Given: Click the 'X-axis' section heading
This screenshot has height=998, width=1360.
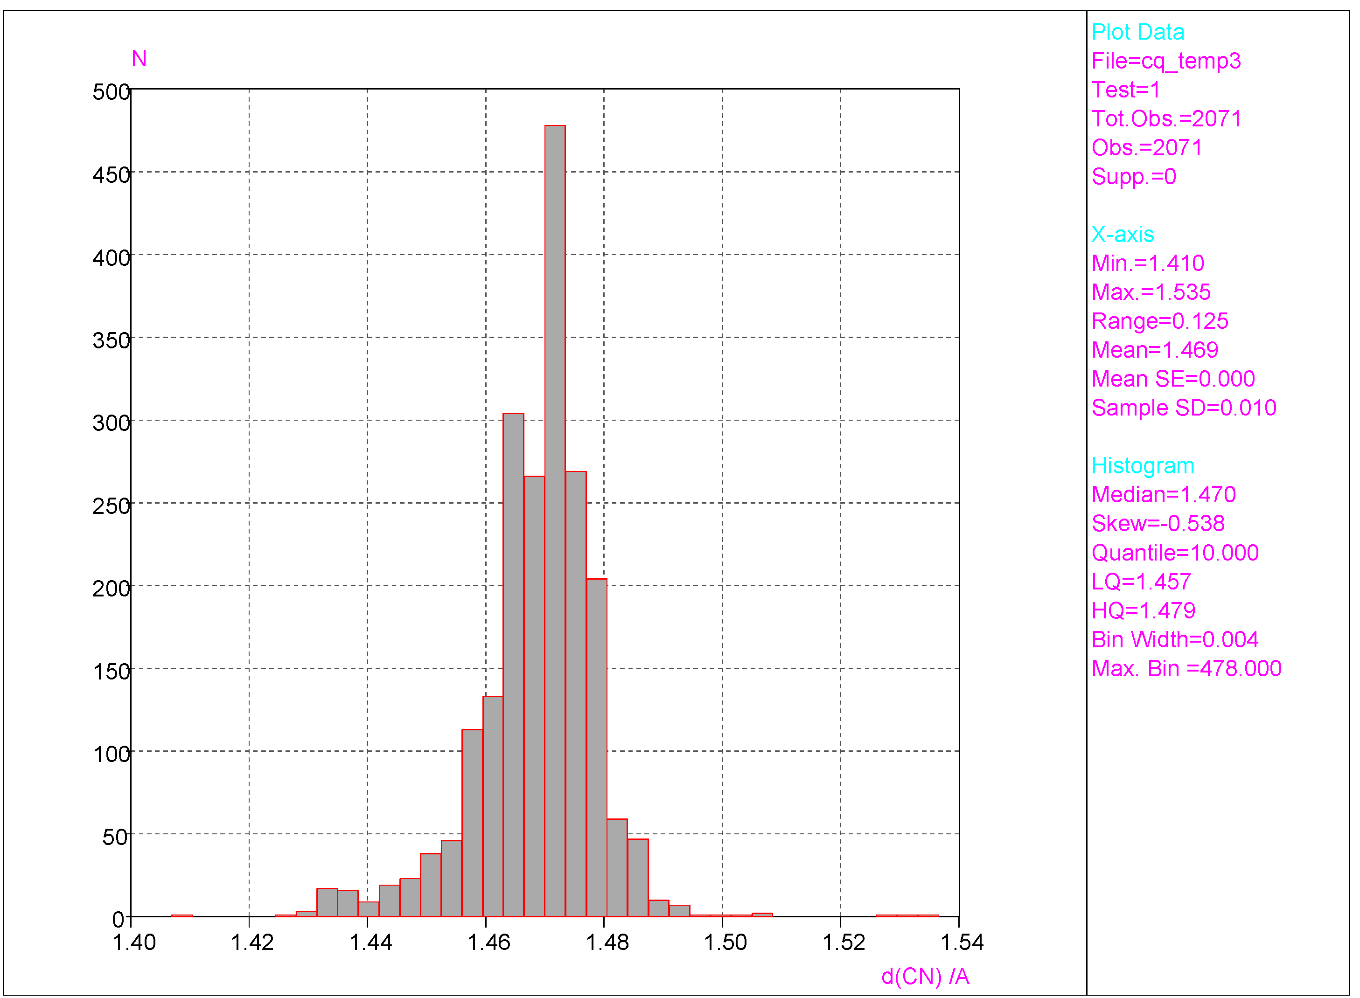Looking at the screenshot, I should click(1123, 235).
